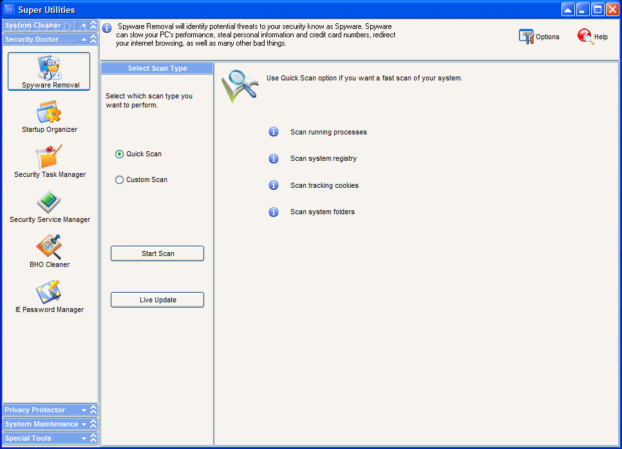The image size is (622, 449).
Task: Open Options text link
Action: (x=547, y=37)
